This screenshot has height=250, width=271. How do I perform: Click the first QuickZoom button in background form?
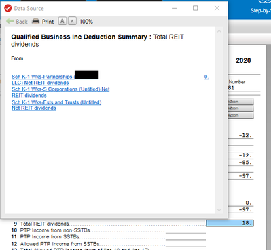pyautogui.click(x=240, y=102)
